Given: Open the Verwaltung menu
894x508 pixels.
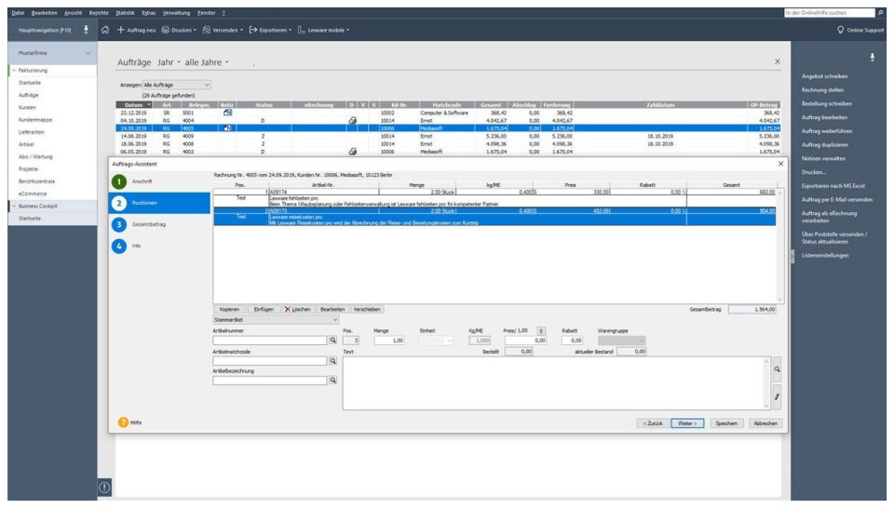Looking at the screenshot, I should pyautogui.click(x=176, y=13).
